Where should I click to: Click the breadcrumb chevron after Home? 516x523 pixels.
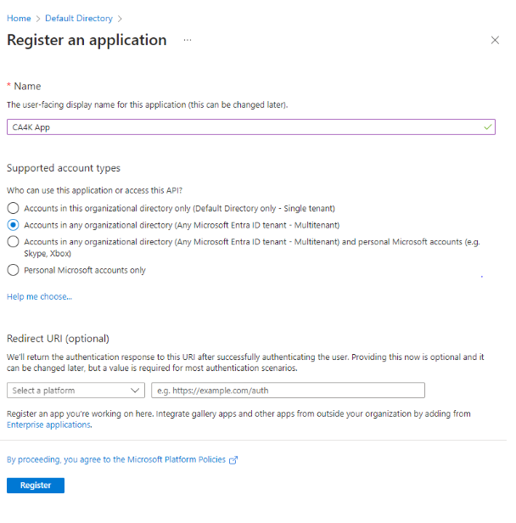[x=38, y=19]
